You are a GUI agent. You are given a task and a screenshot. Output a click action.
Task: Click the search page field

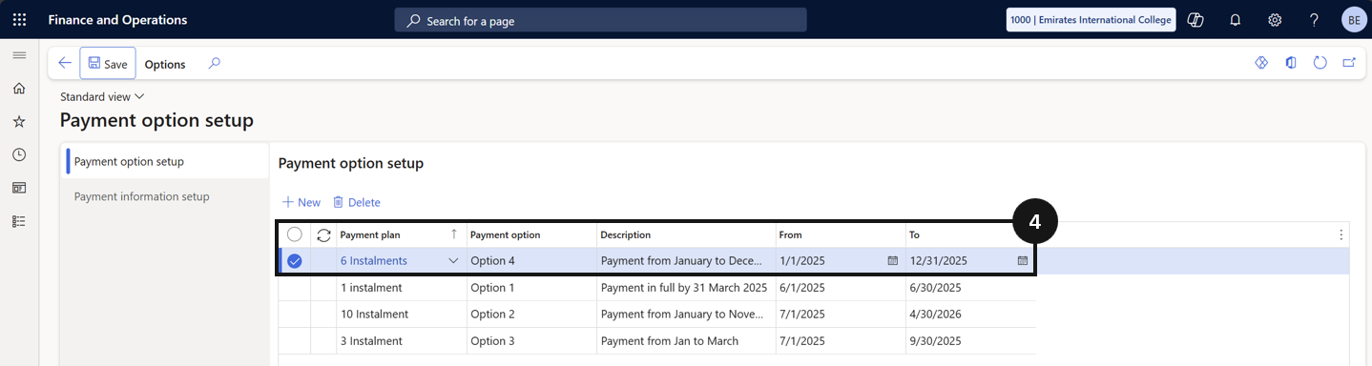tap(600, 20)
